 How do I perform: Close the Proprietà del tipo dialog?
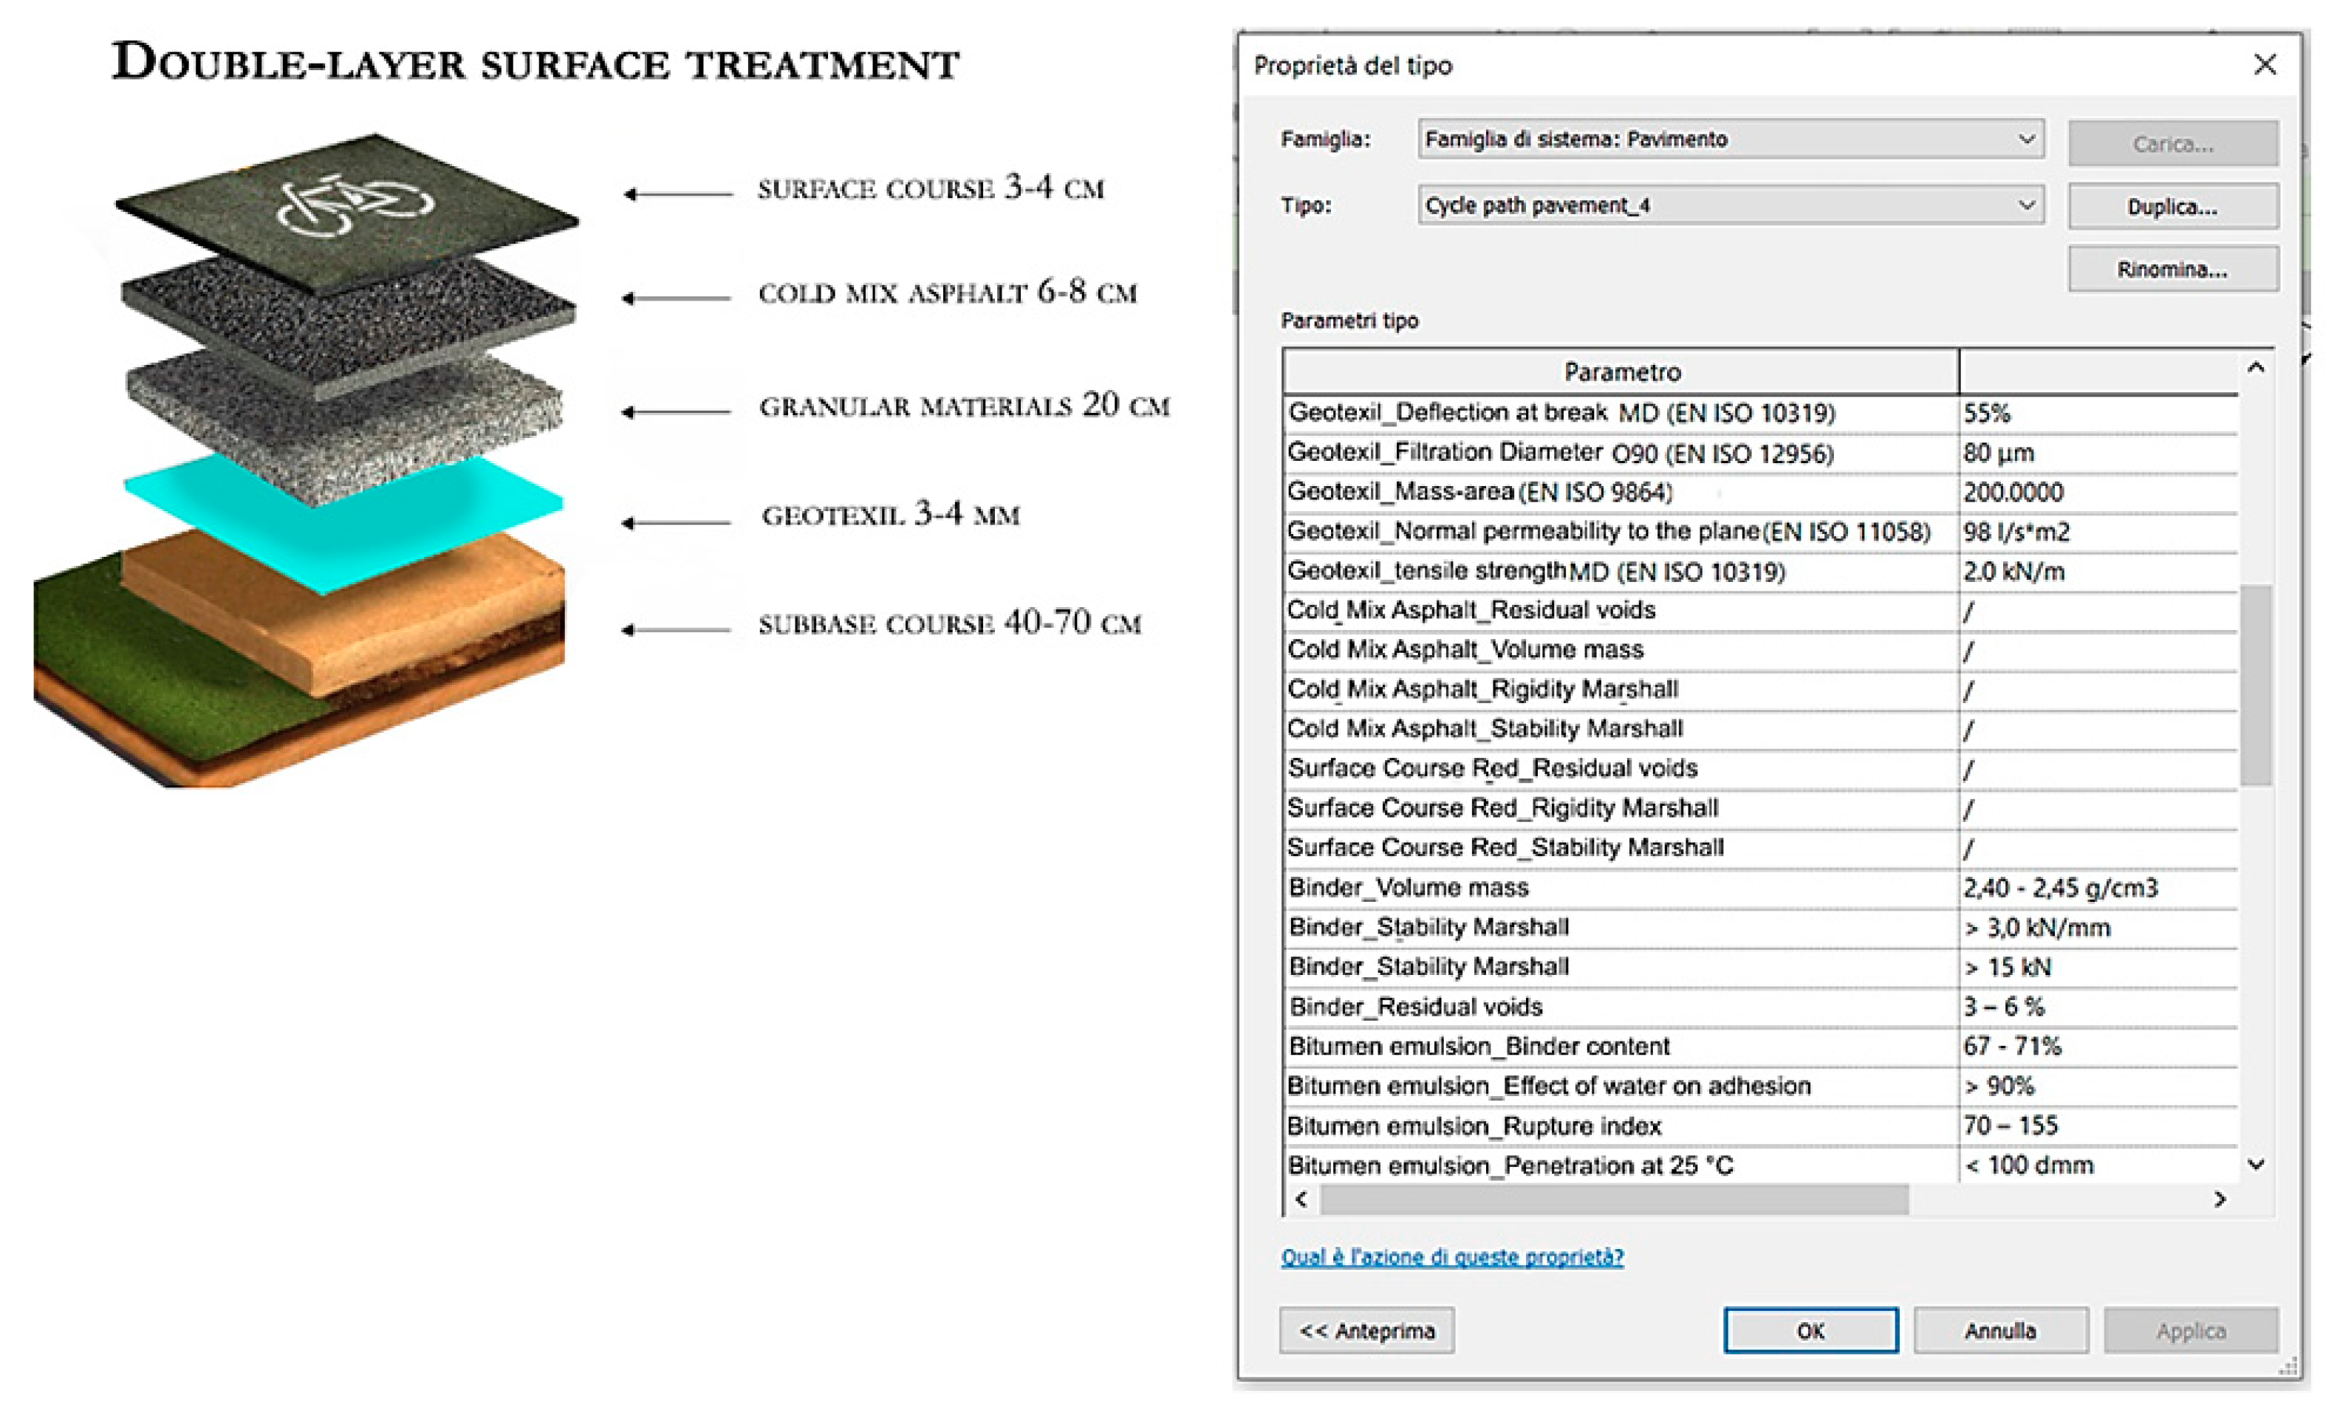2265,66
